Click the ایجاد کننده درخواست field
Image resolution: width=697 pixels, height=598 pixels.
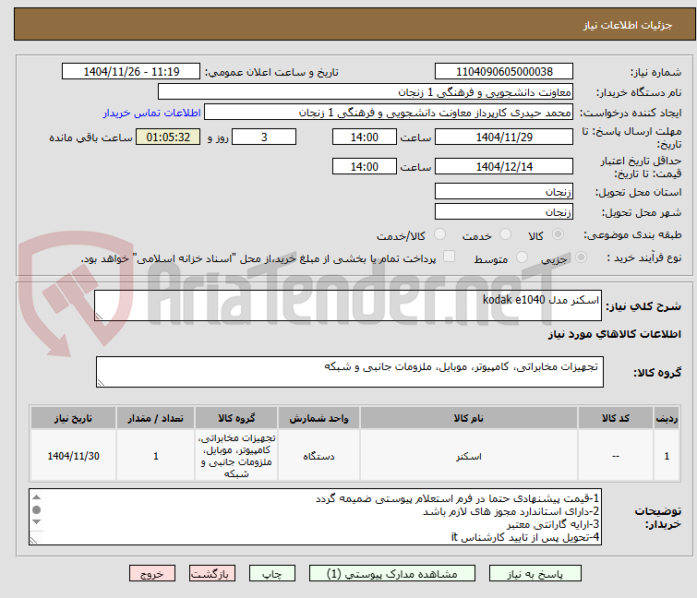(x=389, y=113)
